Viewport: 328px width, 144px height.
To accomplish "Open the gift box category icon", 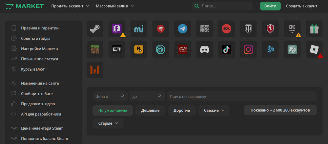I will [314, 29].
